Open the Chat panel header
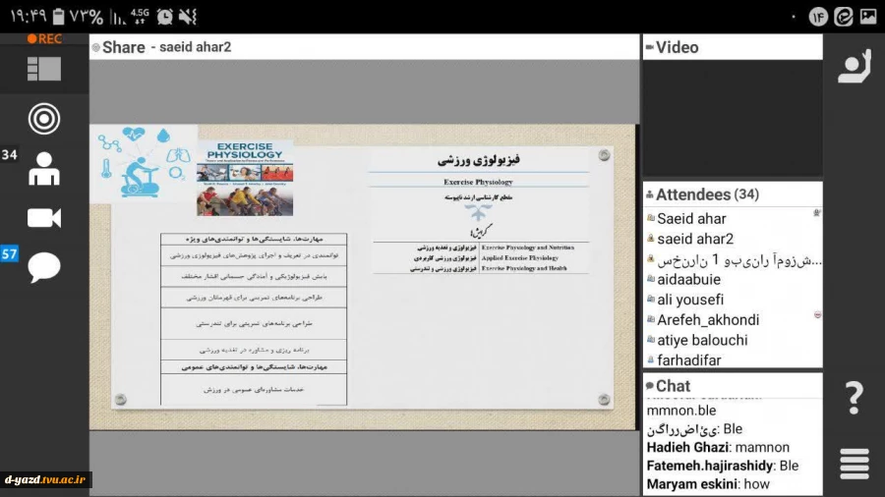885x497 pixels. [673, 386]
